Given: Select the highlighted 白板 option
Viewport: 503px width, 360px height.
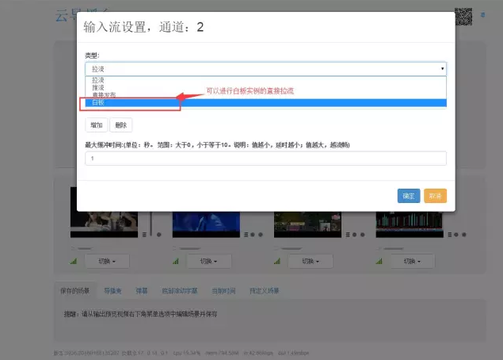Looking at the screenshot, I should [265, 102].
